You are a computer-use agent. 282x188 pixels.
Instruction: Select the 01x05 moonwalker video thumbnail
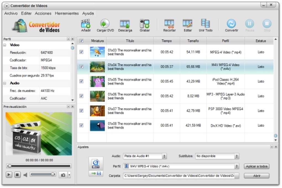click(x=97, y=81)
